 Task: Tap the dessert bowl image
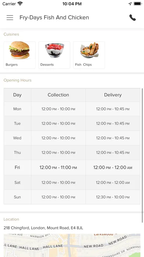pos(54,50)
